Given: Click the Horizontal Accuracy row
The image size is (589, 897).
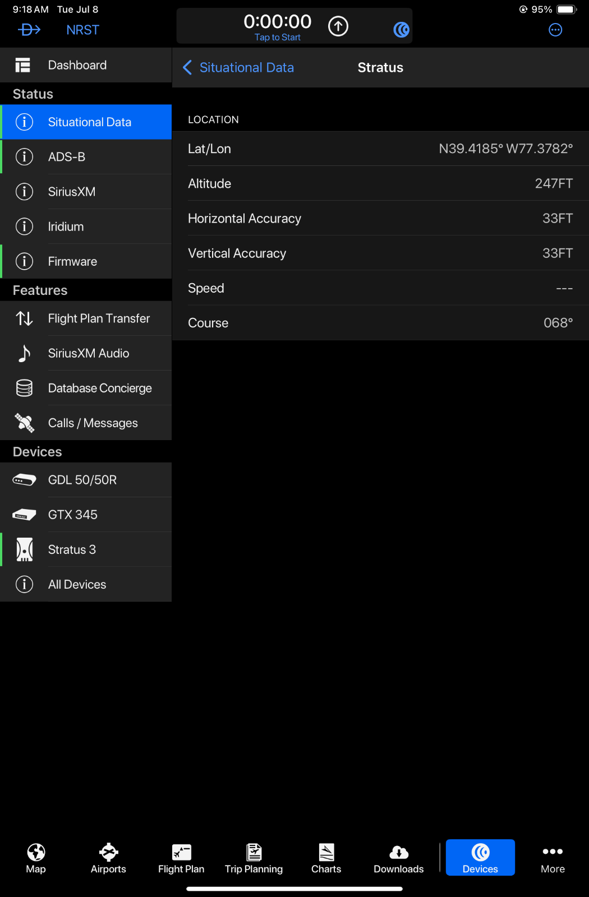Looking at the screenshot, I should pyautogui.click(x=380, y=218).
